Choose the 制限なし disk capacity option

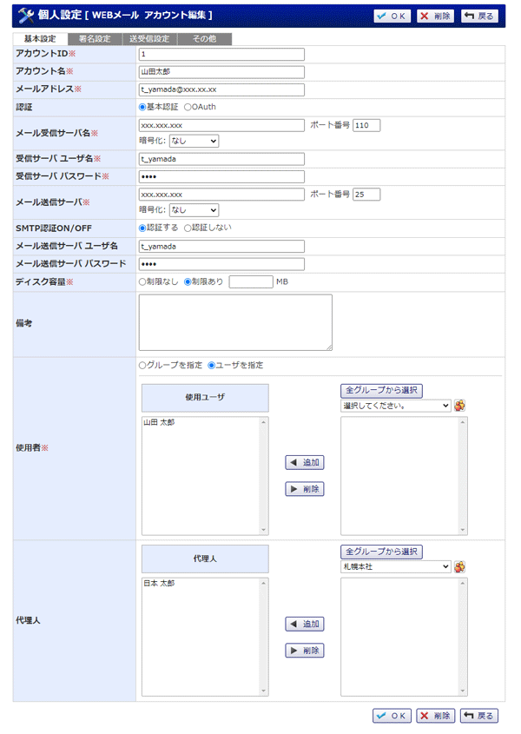(142, 281)
